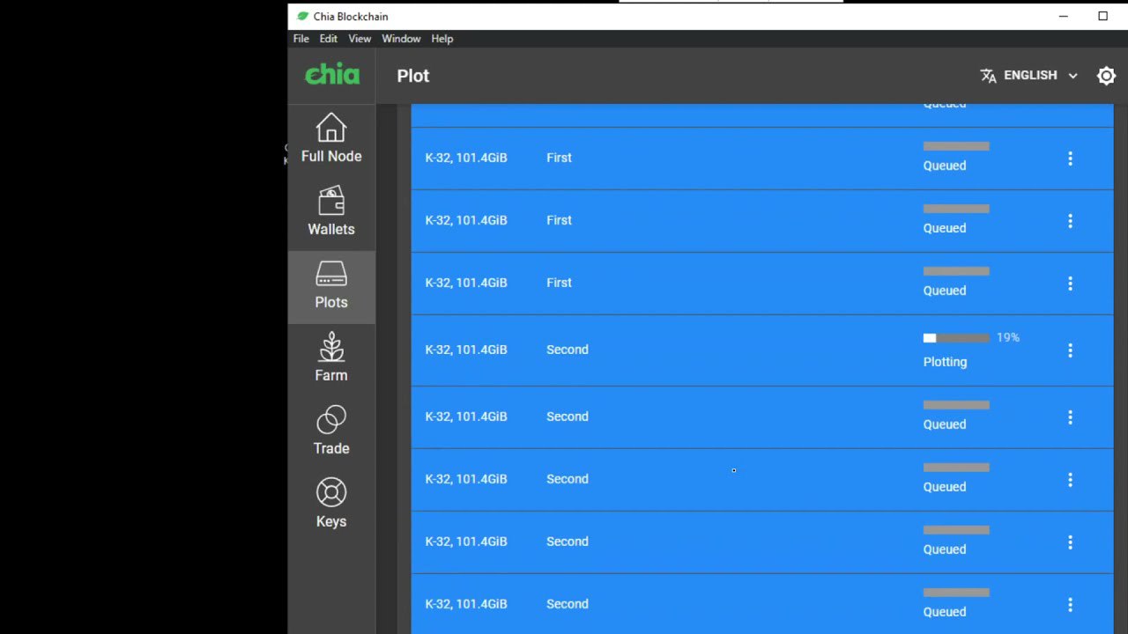The image size is (1128, 634).
Task: Open the Keys section
Action: point(331,505)
